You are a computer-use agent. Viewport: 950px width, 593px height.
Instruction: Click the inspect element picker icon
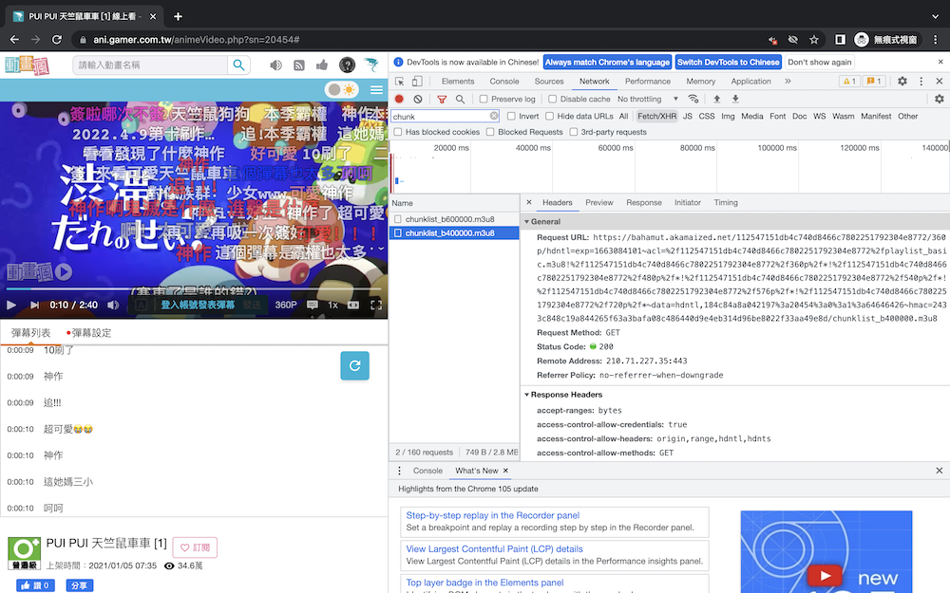pyautogui.click(x=399, y=81)
